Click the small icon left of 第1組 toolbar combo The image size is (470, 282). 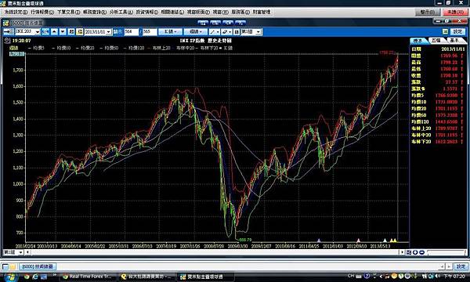[237, 32]
